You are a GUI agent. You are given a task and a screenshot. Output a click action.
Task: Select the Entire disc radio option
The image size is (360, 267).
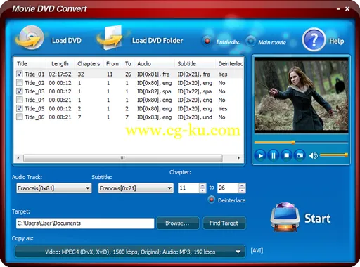(x=207, y=41)
